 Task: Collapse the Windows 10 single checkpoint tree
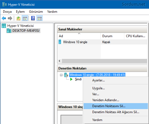[x=61, y=75]
